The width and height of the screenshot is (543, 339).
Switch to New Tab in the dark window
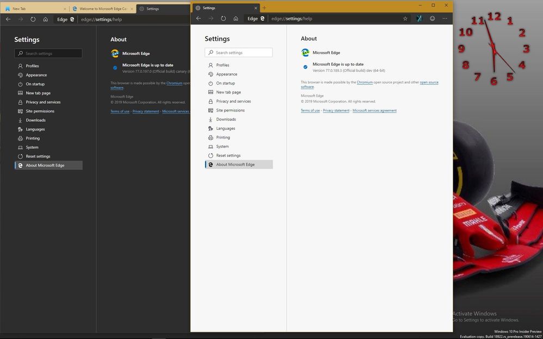34,9
